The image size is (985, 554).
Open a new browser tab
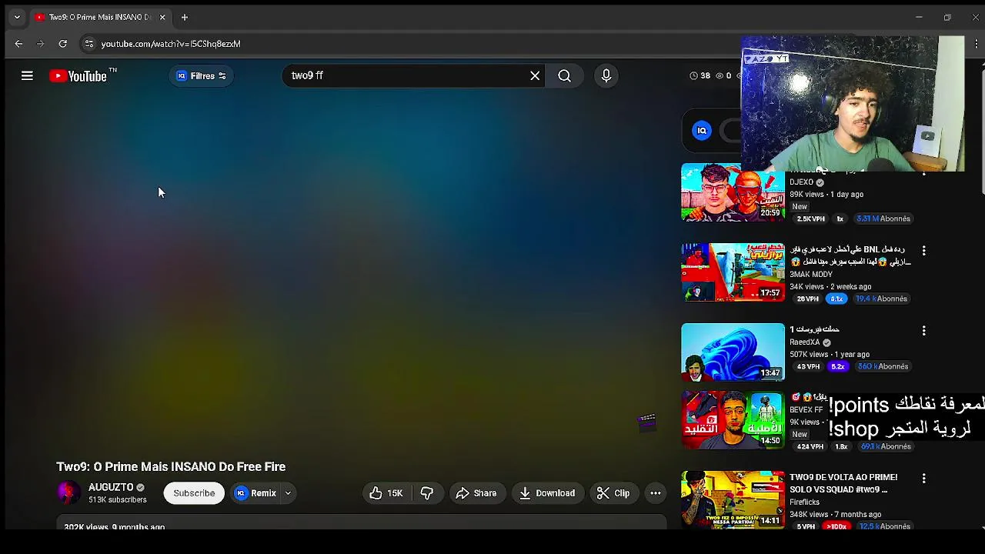coord(185,17)
